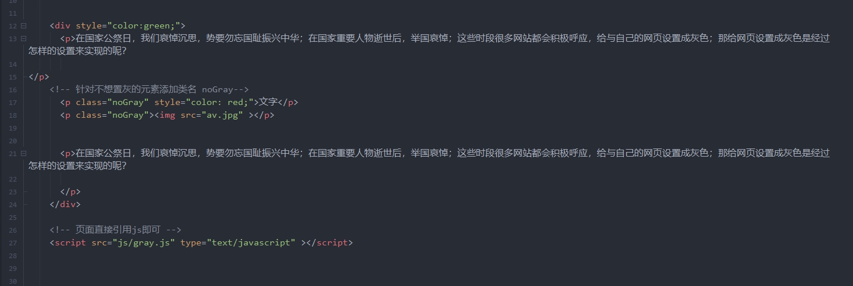Click line number 16 in the gutter
This screenshot has height=286, width=853.
tap(13, 90)
